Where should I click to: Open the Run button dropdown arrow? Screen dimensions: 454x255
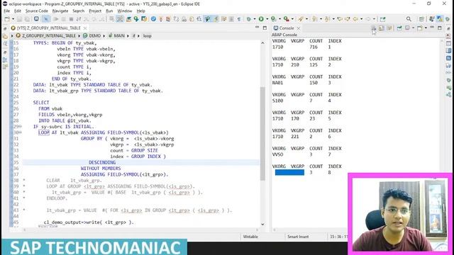(x=267, y=19)
